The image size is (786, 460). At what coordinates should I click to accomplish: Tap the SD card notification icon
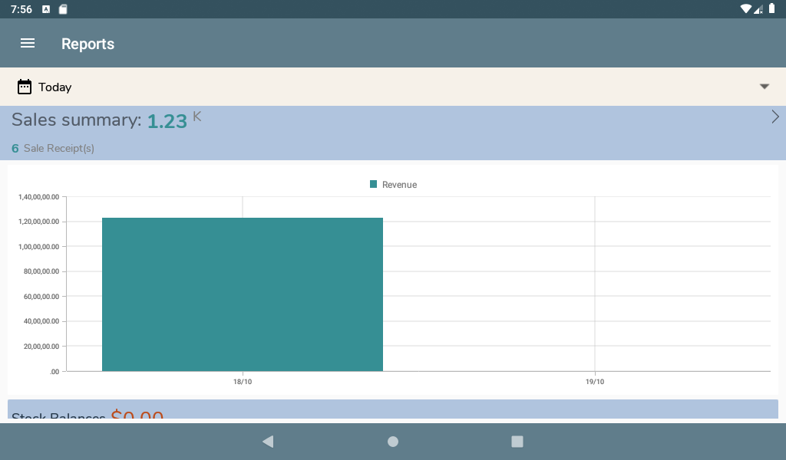pos(63,9)
